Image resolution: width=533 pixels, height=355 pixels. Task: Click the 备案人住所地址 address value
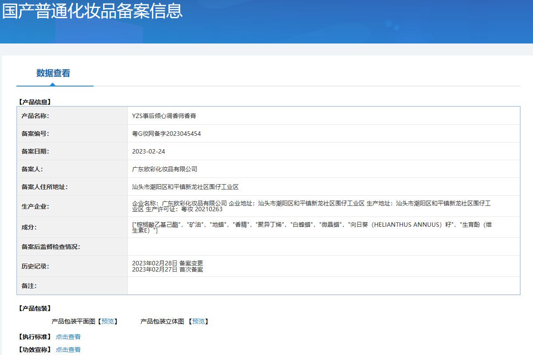click(185, 187)
